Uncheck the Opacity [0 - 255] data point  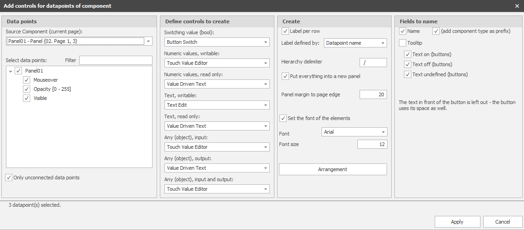[x=27, y=89]
